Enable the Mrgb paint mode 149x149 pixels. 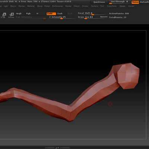tap(19, 13)
